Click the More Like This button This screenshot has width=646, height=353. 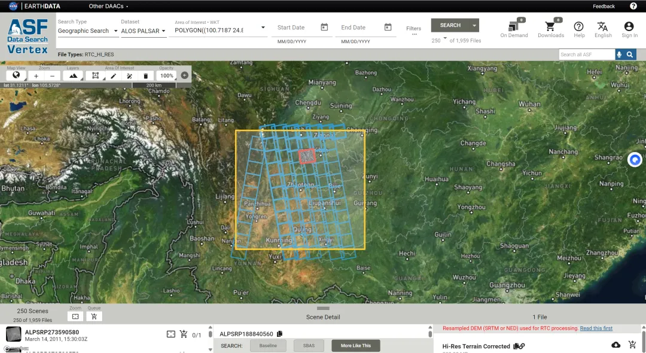355,346
